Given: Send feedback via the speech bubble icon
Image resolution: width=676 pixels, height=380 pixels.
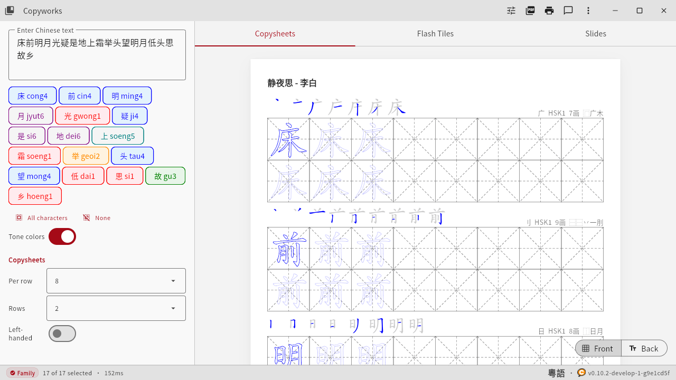Looking at the screenshot, I should coord(568,10).
